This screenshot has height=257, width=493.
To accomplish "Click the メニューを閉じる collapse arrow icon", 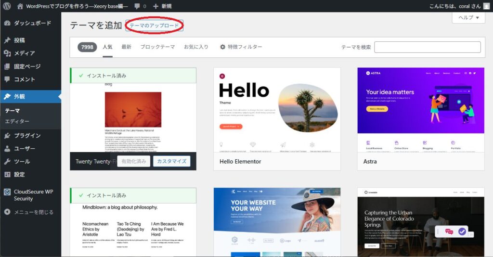I will point(7,212).
